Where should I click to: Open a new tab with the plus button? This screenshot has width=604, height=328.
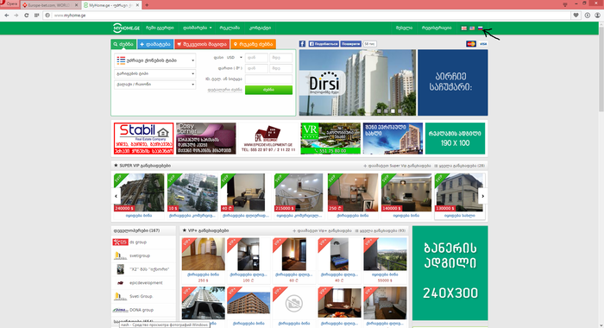(x=147, y=5)
